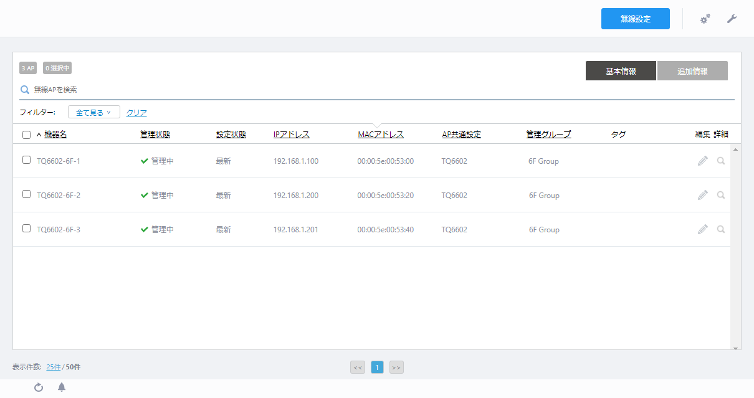The width and height of the screenshot is (754, 398).
Task: Click the refresh icon at bottom
Action: [39, 387]
